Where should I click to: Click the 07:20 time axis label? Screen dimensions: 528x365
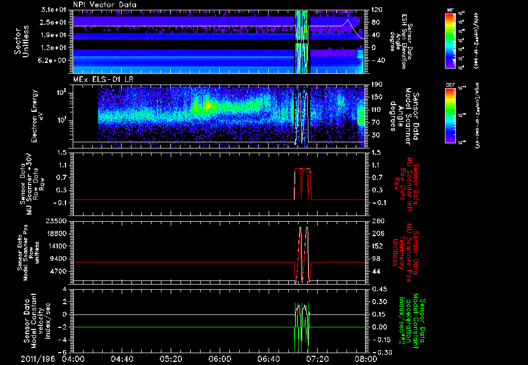[317, 359]
